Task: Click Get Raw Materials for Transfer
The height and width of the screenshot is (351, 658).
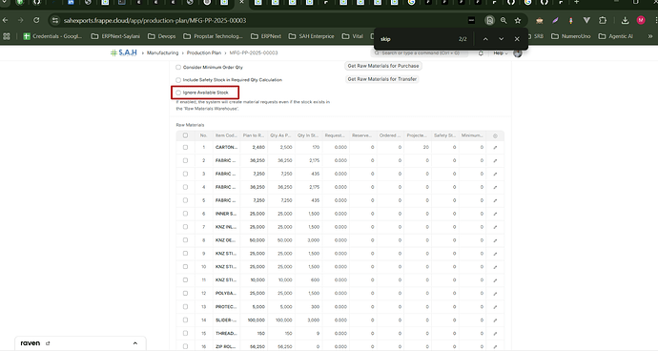Action: pos(381,79)
